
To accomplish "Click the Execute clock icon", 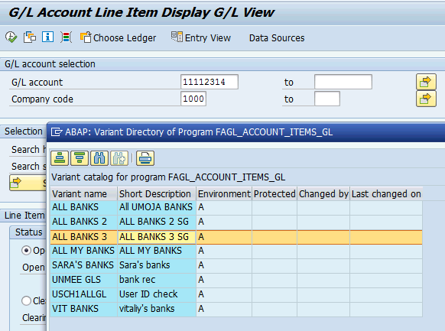I will [x=11, y=37].
